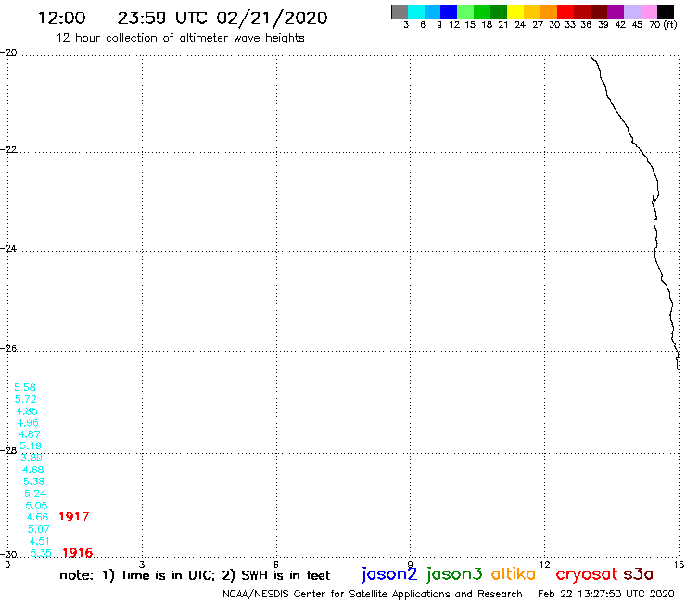Click the wave height value 4.87

click(x=30, y=434)
